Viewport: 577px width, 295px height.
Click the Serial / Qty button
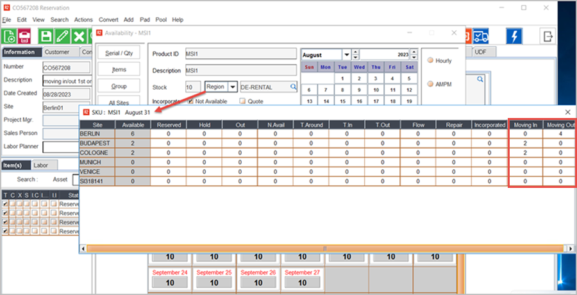coord(119,55)
